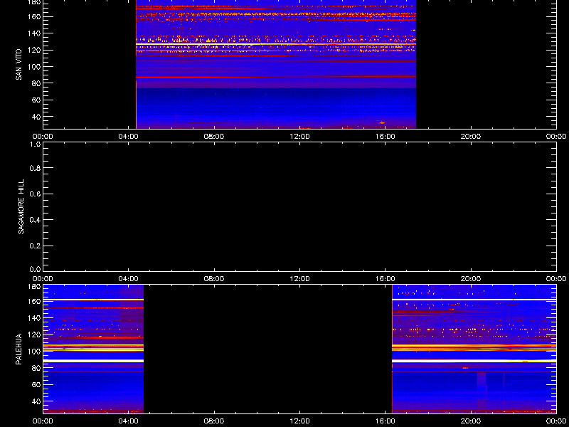Click 16:00 tick label on San Vito time axis

pos(385,137)
